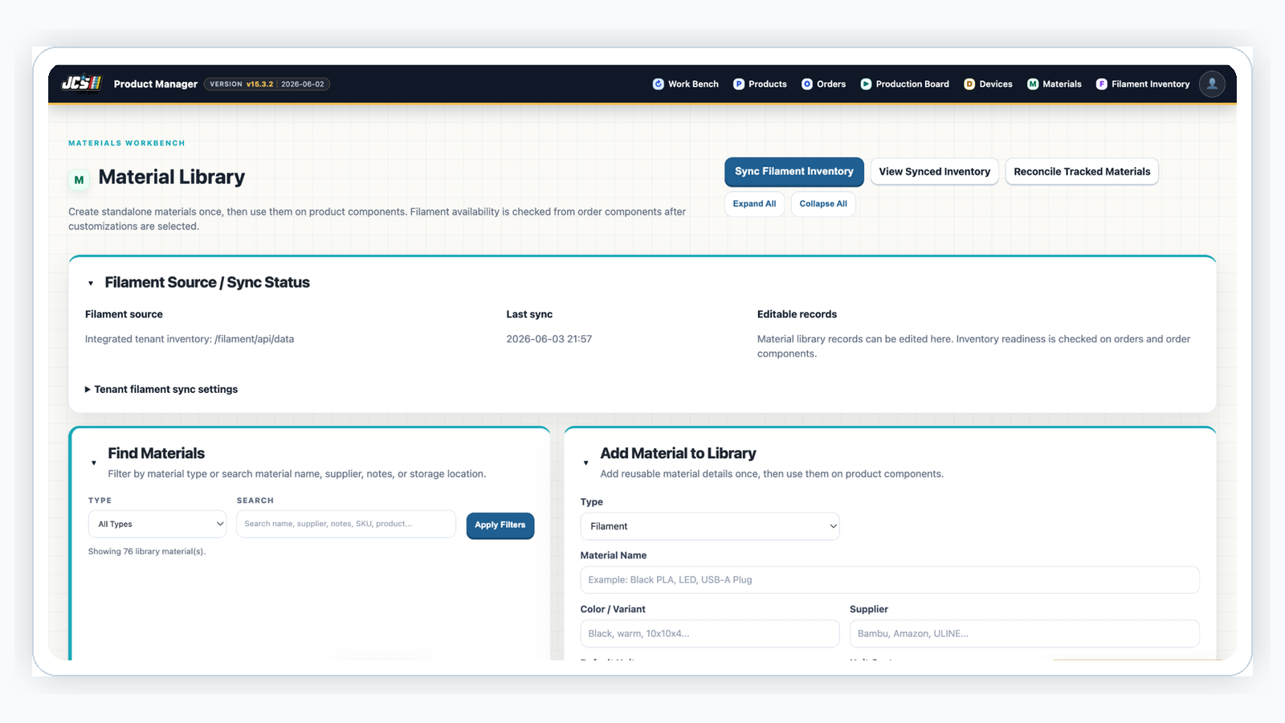Image resolution: width=1285 pixels, height=723 pixels.
Task: Click the last sync value 2026-06-03 21:57
Action: click(x=549, y=339)
